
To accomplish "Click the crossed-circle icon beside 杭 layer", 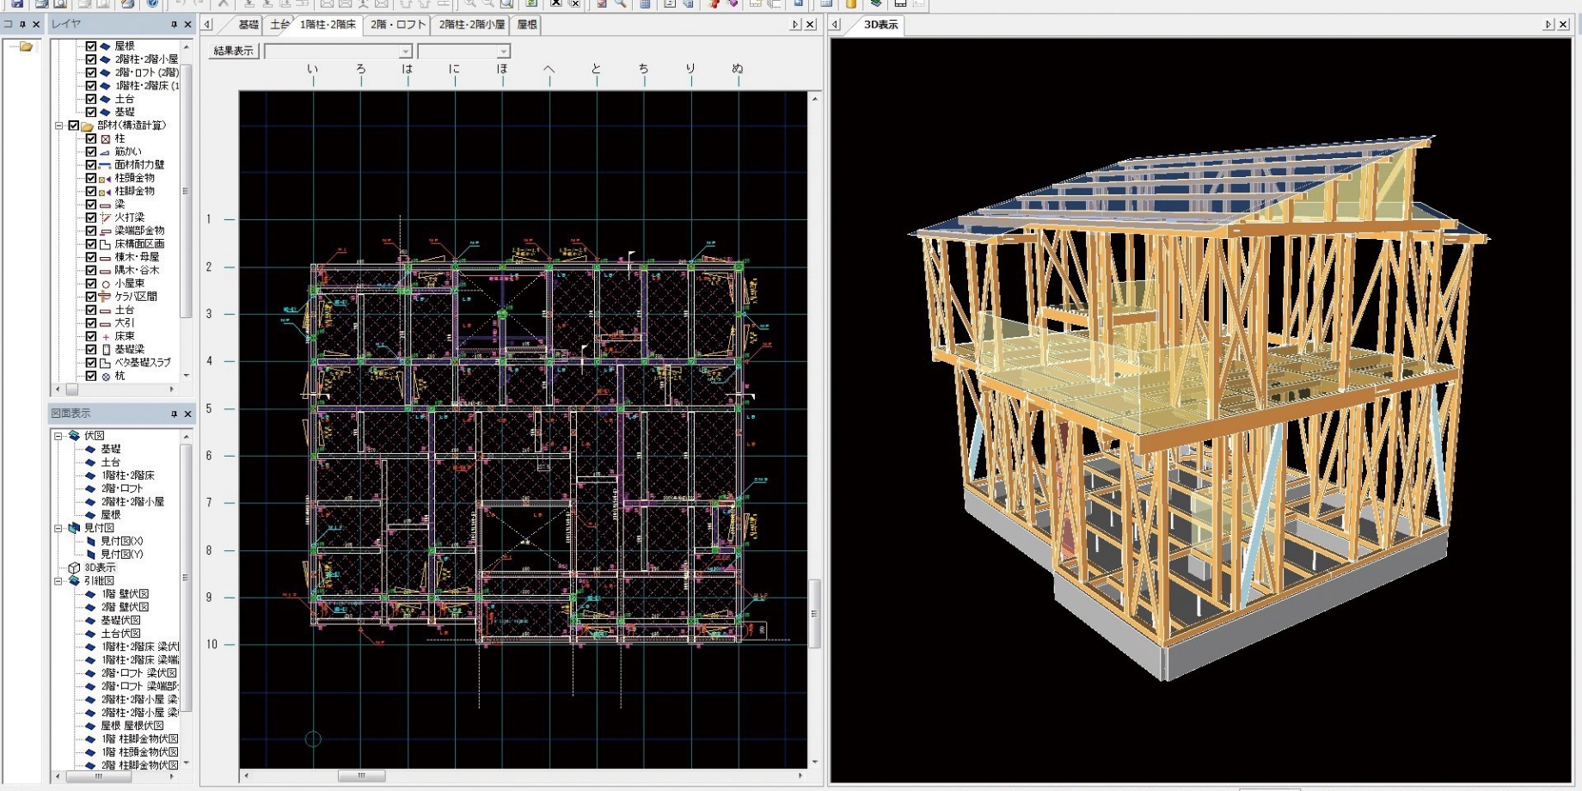I will pos(106,376).
